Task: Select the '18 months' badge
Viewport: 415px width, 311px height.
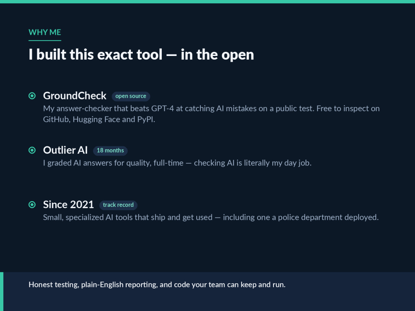Action: tap(110, 151)
